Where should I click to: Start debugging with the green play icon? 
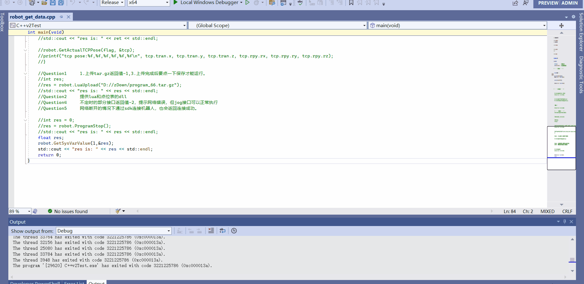176,2
